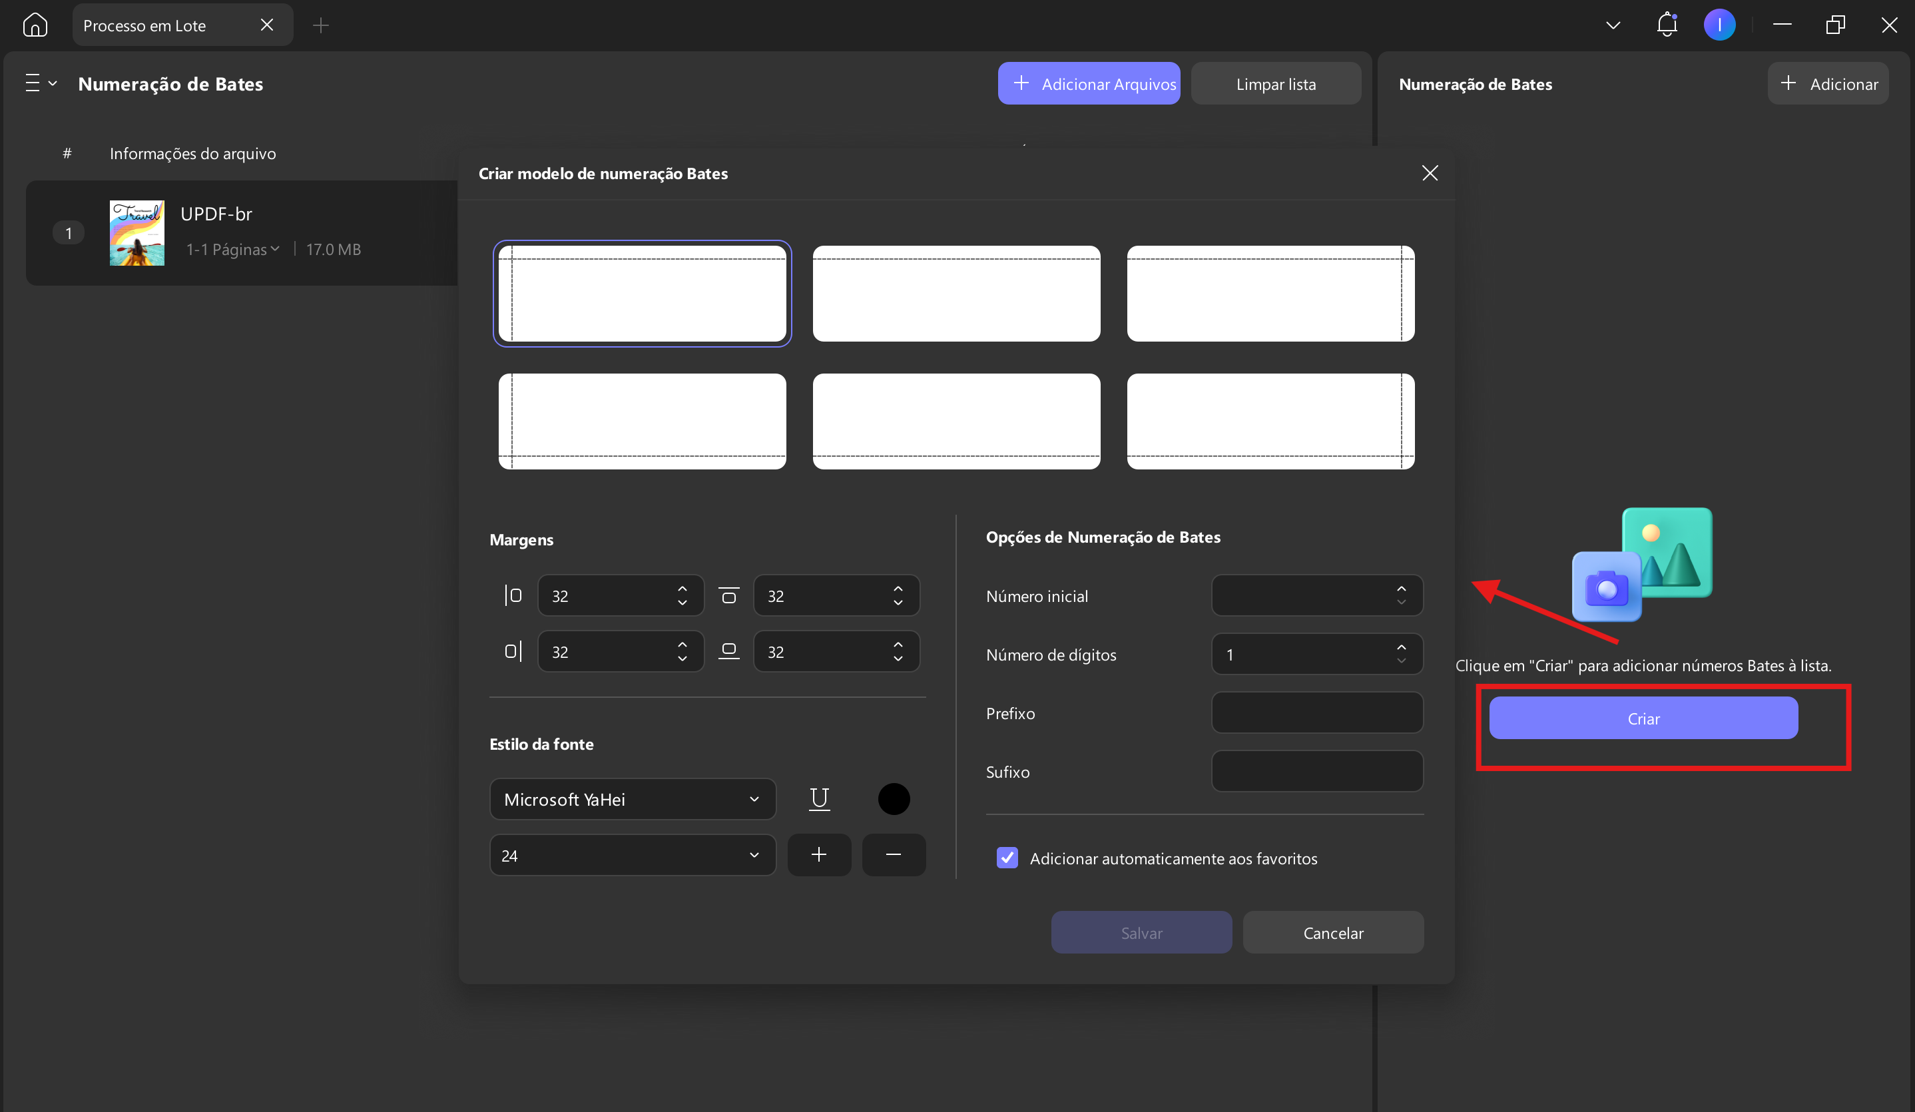Decrease font size with minus button
The image size is (1915, 1112).
pyautogui.click(x=894, y=855)
